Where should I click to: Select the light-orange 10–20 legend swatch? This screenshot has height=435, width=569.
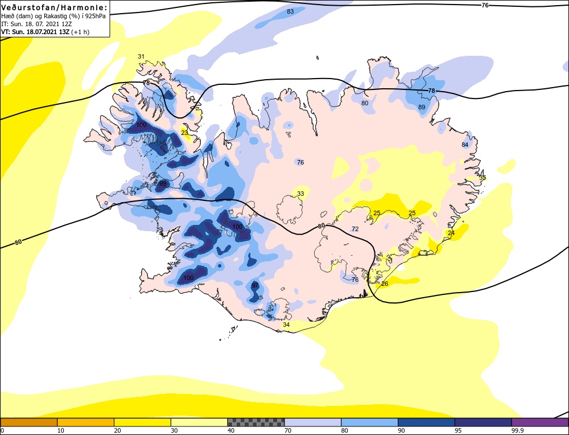86,422
